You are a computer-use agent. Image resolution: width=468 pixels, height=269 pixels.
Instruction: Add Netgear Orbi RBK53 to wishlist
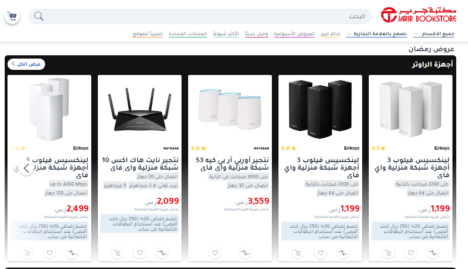point(215,253)
